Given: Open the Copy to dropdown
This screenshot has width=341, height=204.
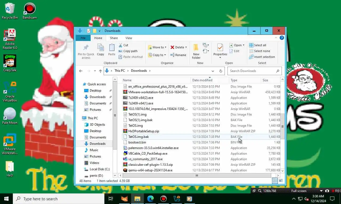Looking at the screenshot, I should 157,55.
